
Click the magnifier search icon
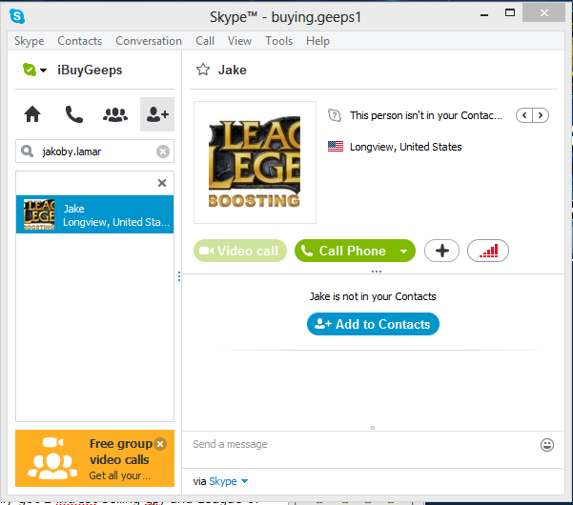(27, 151)
